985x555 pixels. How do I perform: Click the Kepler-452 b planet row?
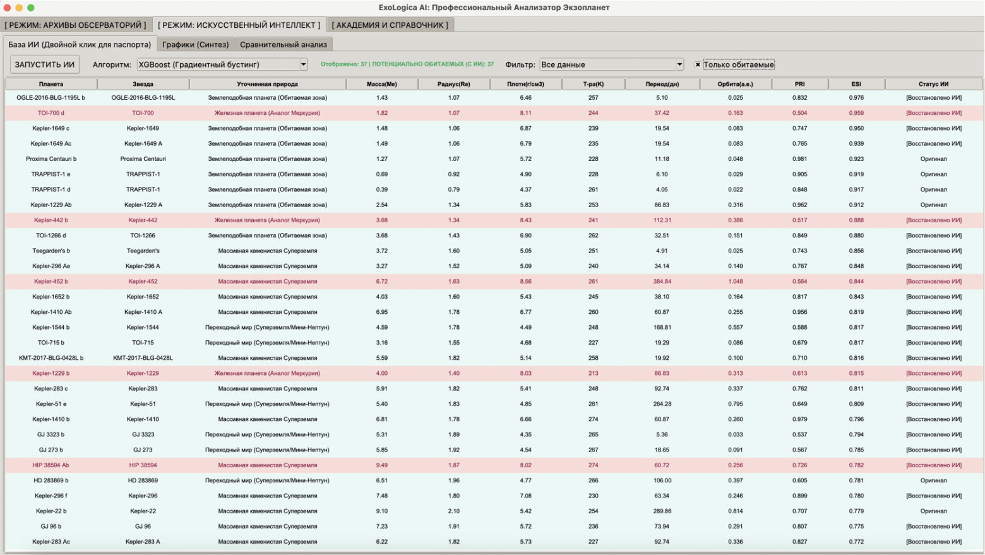(x=51, y=282)
